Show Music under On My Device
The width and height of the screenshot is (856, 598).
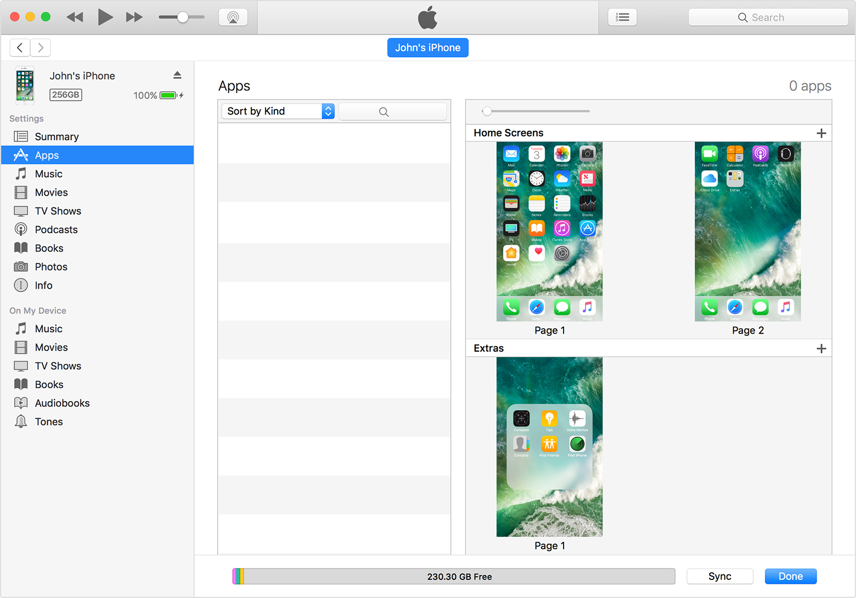[97, 329]
